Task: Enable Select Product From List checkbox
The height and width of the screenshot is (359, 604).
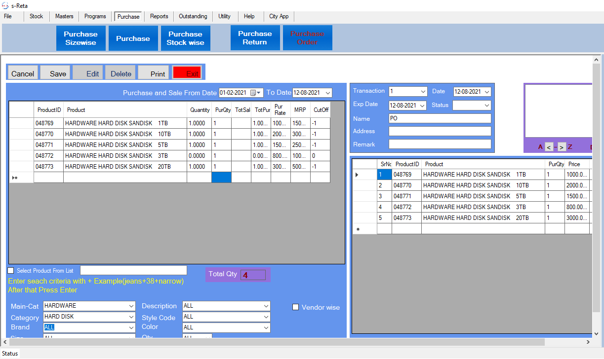Action: coord(11,271)
